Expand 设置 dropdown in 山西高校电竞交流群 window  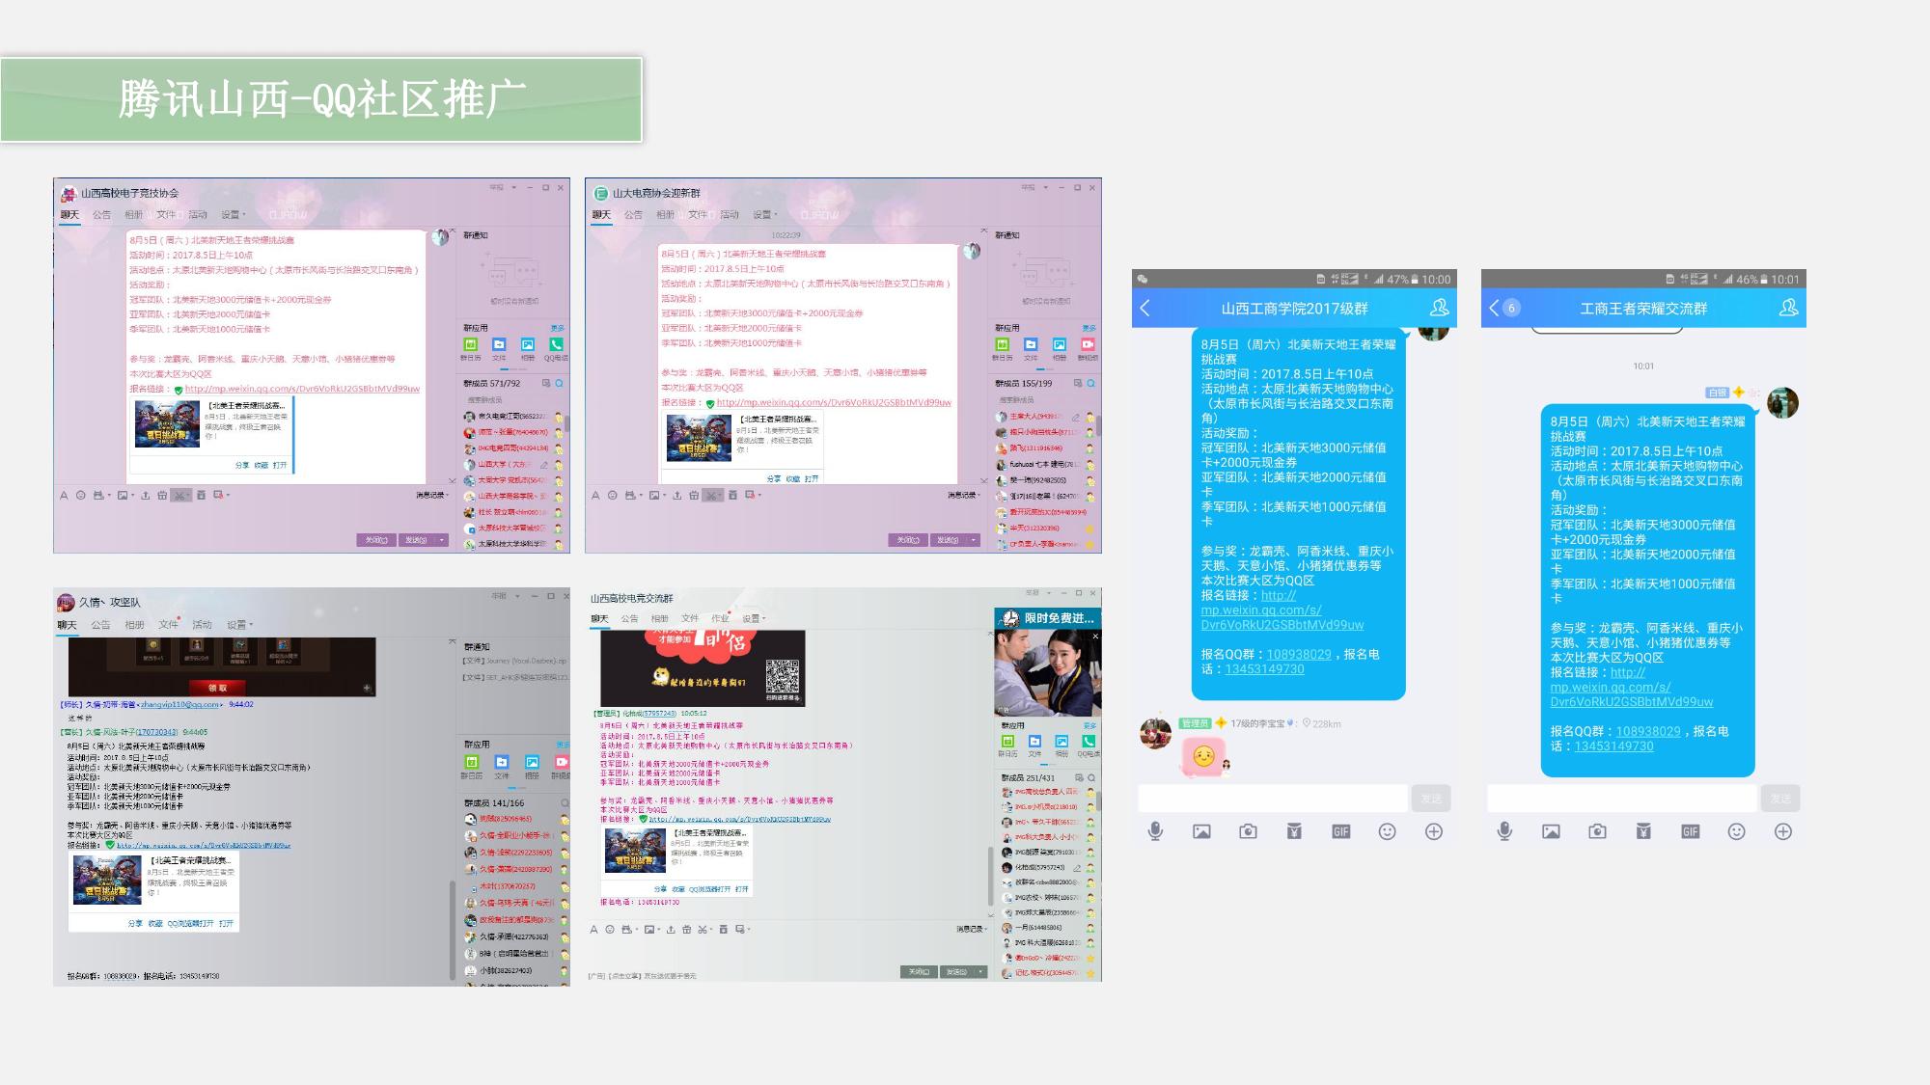pyautogui.click(x=754, y=618)
